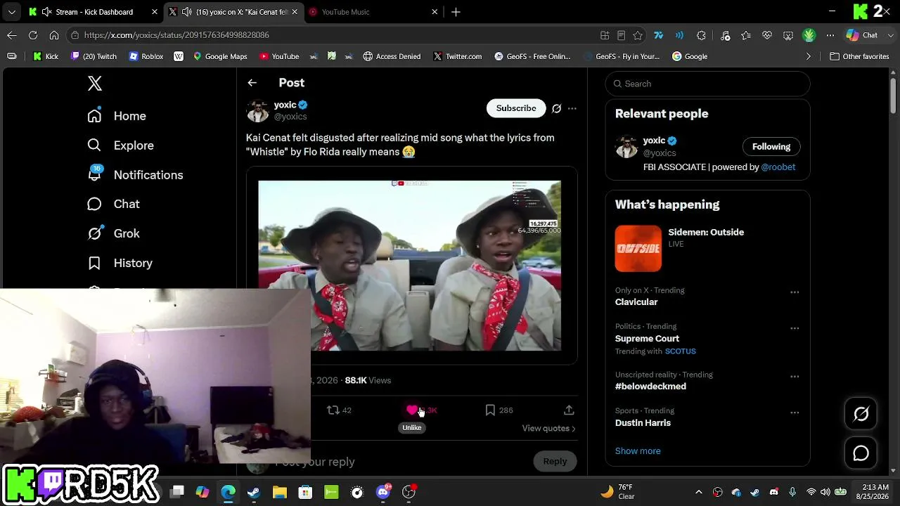Open Chat in the X sidebar

coord(113,204)
